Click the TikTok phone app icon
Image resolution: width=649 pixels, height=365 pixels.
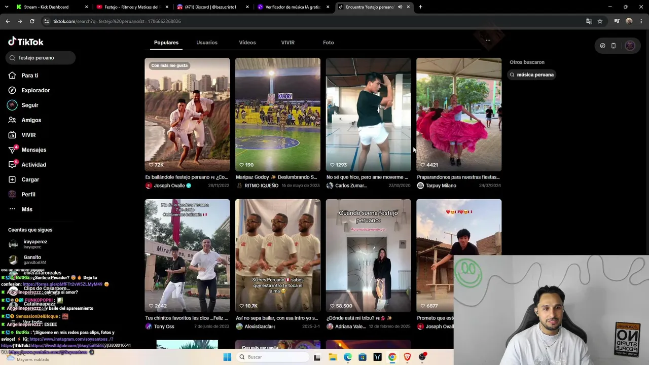614,46
